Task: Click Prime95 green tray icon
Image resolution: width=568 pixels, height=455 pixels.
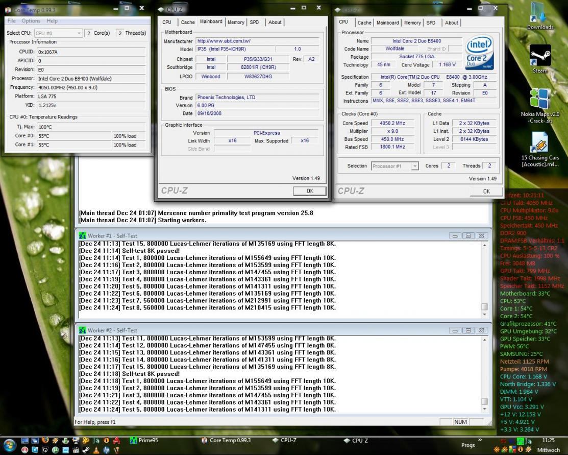Action: coord(521,441)
